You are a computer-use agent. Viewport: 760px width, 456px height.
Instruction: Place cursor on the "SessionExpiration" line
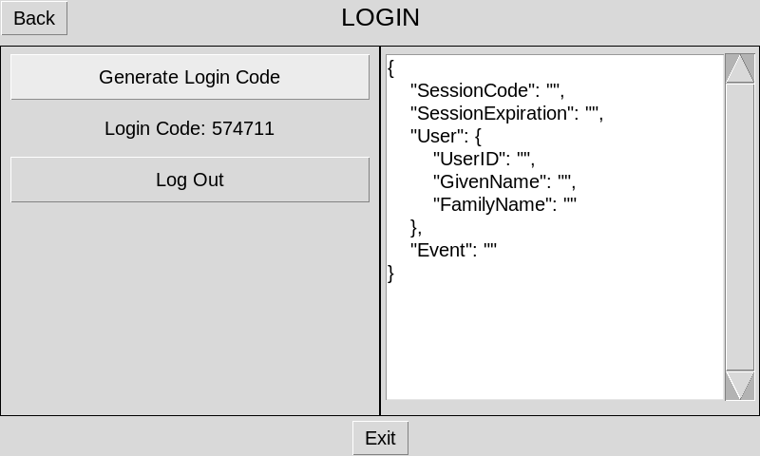click(505, 114)
